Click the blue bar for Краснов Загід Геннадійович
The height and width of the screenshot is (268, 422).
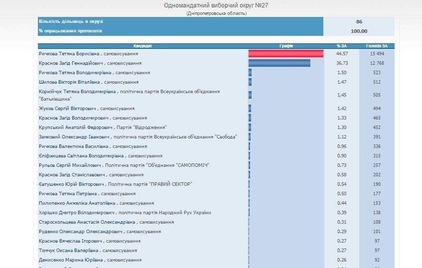coord(280,63)
